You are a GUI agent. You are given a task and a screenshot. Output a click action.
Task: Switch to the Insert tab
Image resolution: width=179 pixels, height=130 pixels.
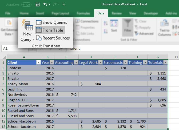pyautogui.click(x=40, y=13)
